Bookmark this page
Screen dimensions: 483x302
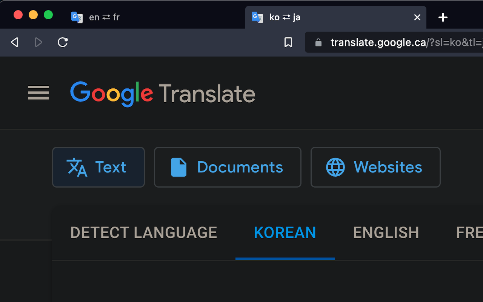[288, 42]
